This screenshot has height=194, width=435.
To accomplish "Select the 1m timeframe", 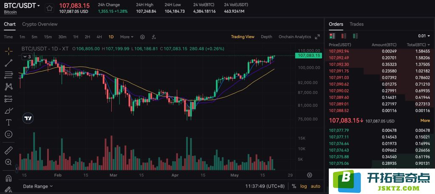I will pos(22,37).
